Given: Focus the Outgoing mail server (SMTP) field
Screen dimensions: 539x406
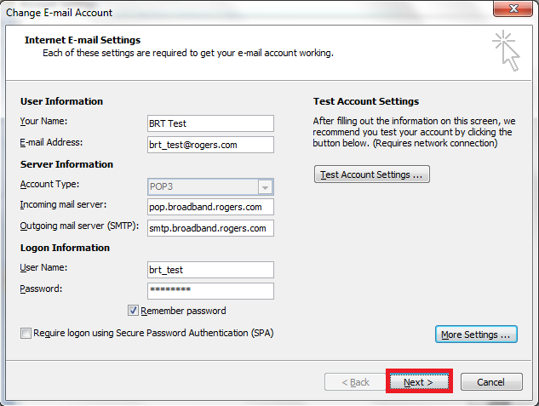Looking at the screenshot, I should (x=210, y=228).
